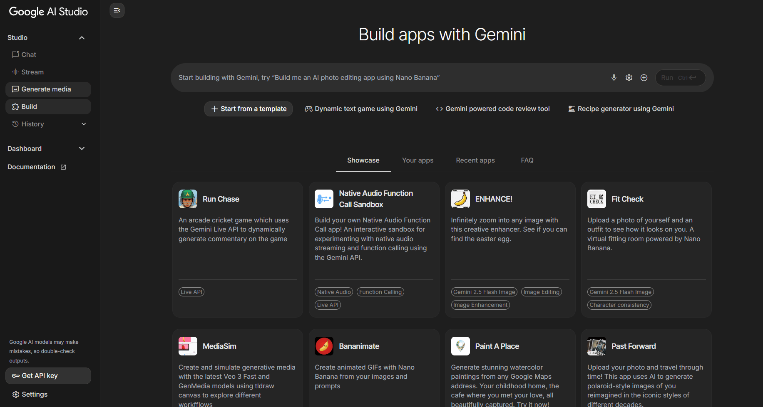Click the Native Audio tag

pos(334,292)
